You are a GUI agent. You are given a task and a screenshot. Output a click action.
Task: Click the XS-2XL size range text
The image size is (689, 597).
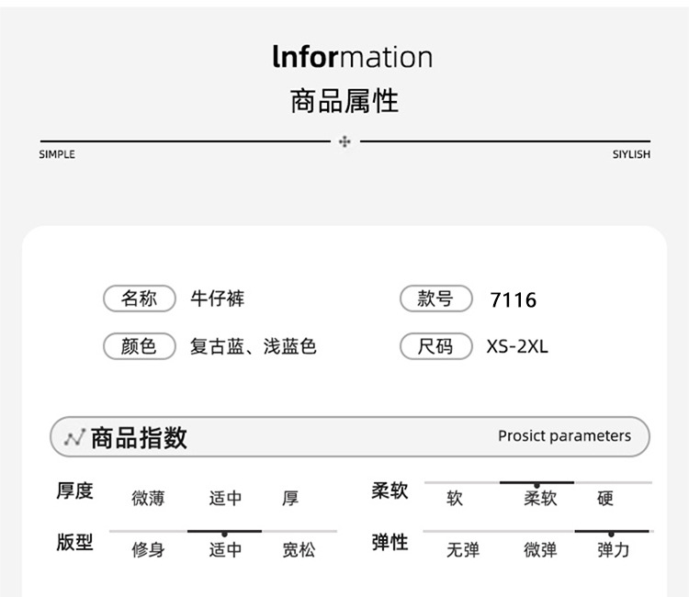tap(517, 346)
